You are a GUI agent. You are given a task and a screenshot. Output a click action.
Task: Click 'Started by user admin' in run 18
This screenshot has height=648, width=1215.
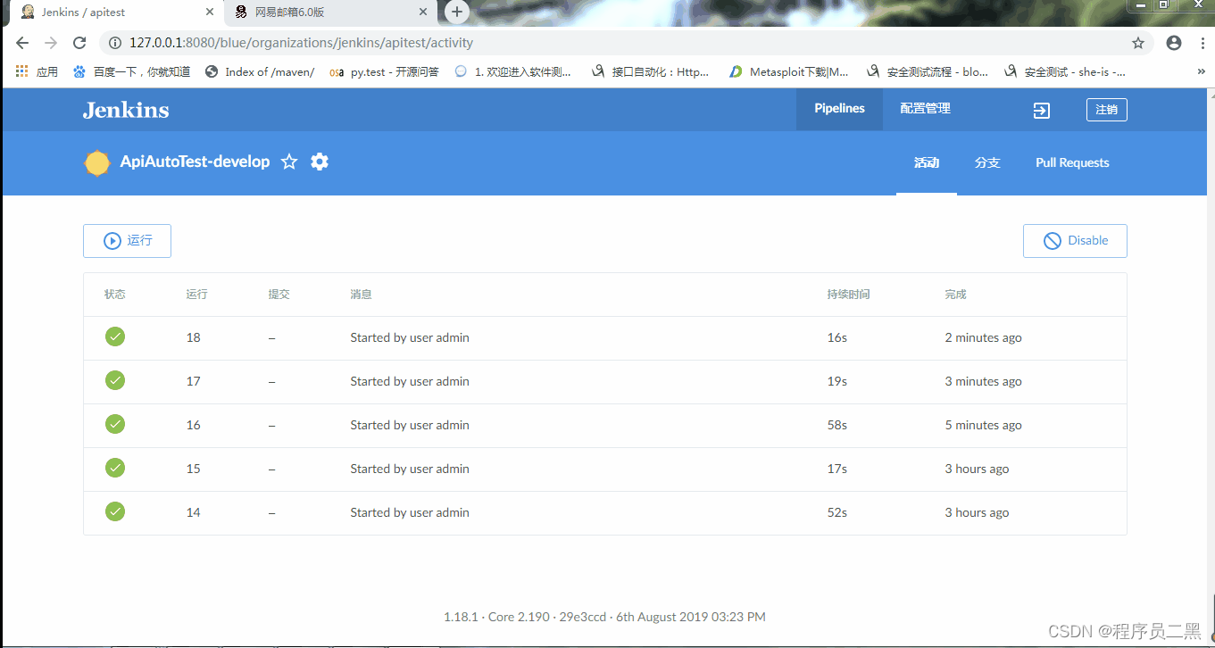(410, 338)
